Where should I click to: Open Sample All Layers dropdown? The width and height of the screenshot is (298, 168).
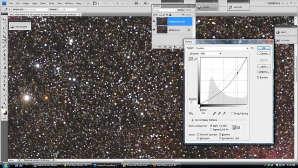click(67, 9)
